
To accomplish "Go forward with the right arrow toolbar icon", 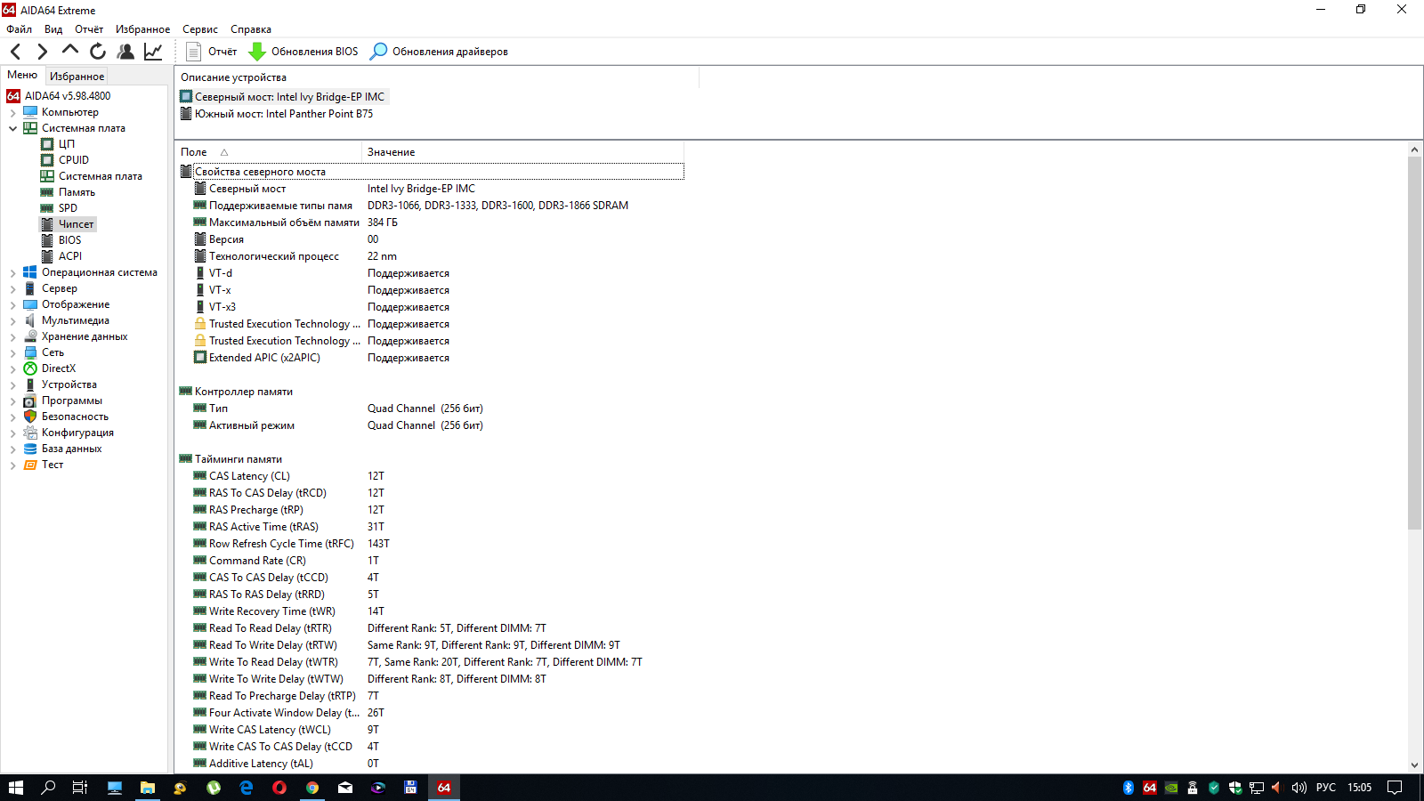I will tap(42, 52).
